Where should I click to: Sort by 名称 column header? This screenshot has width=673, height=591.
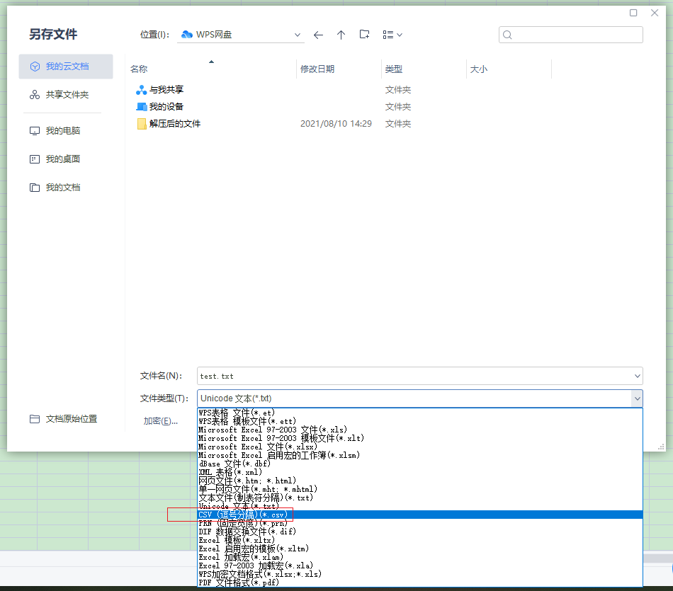139,69
